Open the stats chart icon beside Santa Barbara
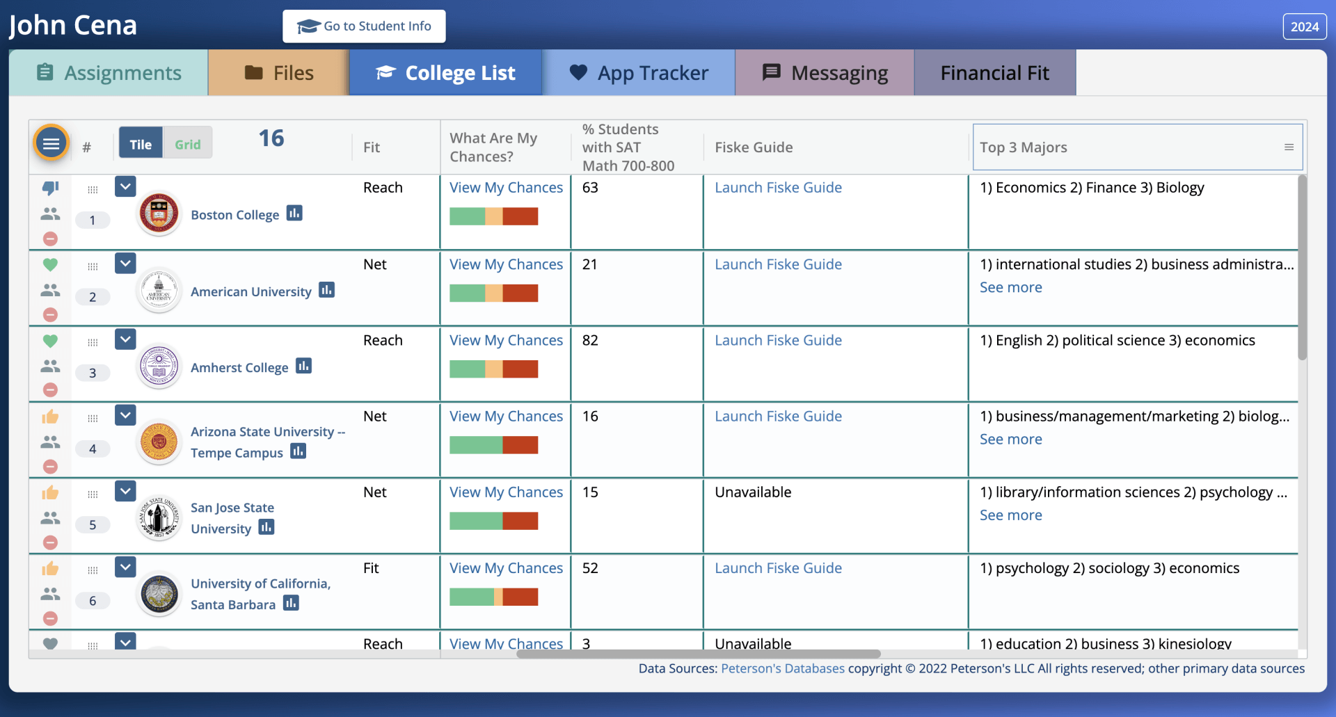This screenshot has height=717, width=1336. click(291, 602)
